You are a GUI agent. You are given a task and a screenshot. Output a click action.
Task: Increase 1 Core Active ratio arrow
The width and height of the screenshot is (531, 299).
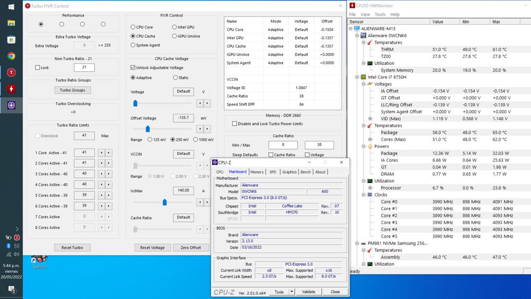pyautogui.click(x=109, y=153)
